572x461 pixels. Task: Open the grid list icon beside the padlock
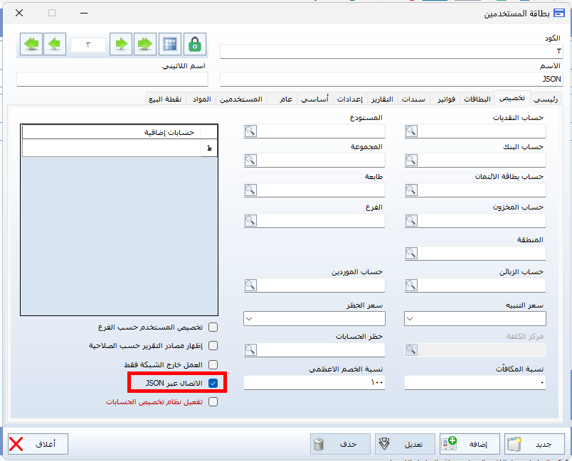(x=169, y=44)
